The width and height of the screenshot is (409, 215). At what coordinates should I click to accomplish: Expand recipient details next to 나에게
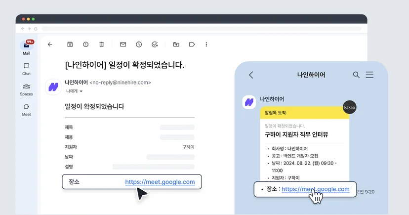point(81,91)
